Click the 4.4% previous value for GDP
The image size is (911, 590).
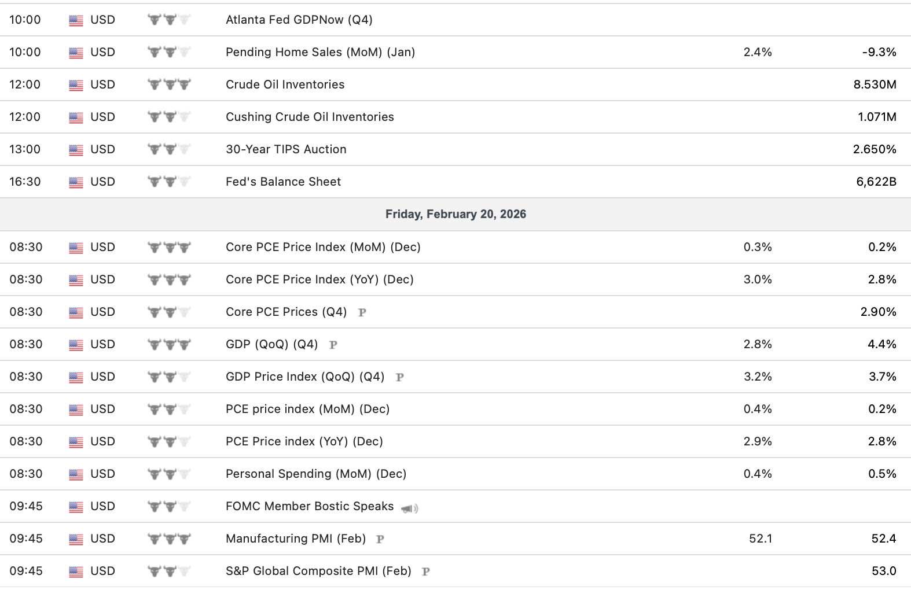(x=881, y=344)
